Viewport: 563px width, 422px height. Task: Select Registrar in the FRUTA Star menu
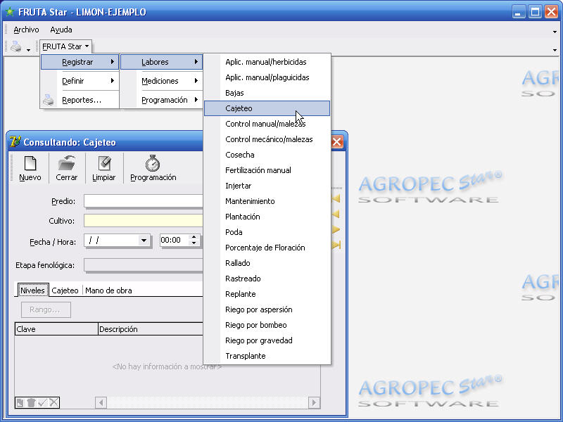point(80,62)
